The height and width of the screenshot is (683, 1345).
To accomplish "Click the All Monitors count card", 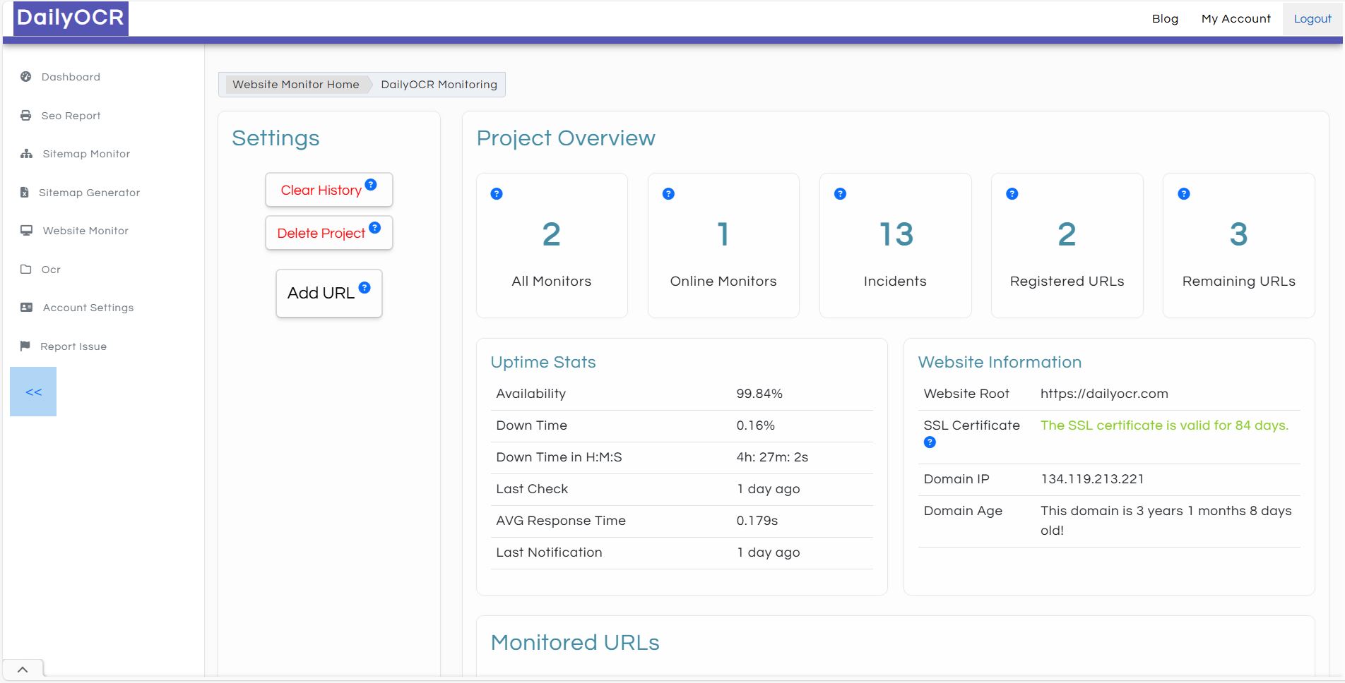I will [x=552, y=246].
